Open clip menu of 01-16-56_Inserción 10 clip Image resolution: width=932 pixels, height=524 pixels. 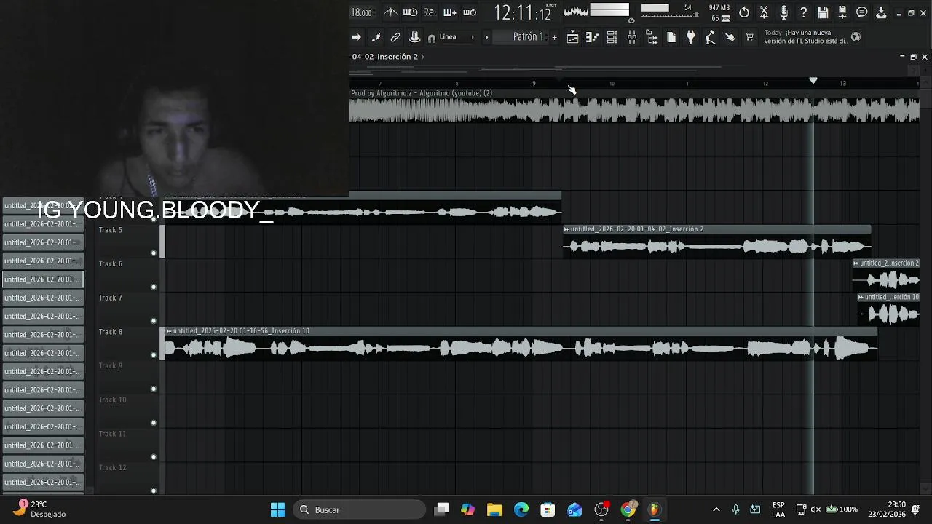coord(169,331)
